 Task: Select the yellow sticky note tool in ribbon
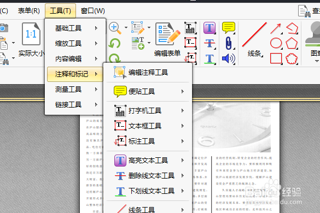pyautogui.click(x=228, y=28)
